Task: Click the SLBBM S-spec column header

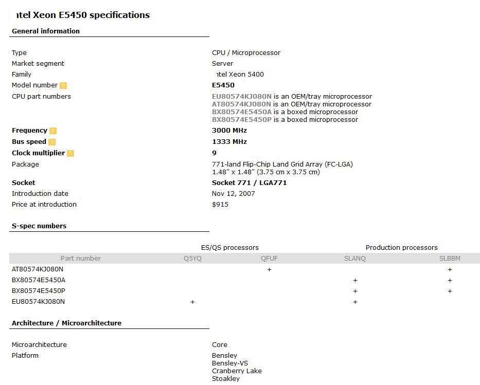Action: (x=450, y=259)
